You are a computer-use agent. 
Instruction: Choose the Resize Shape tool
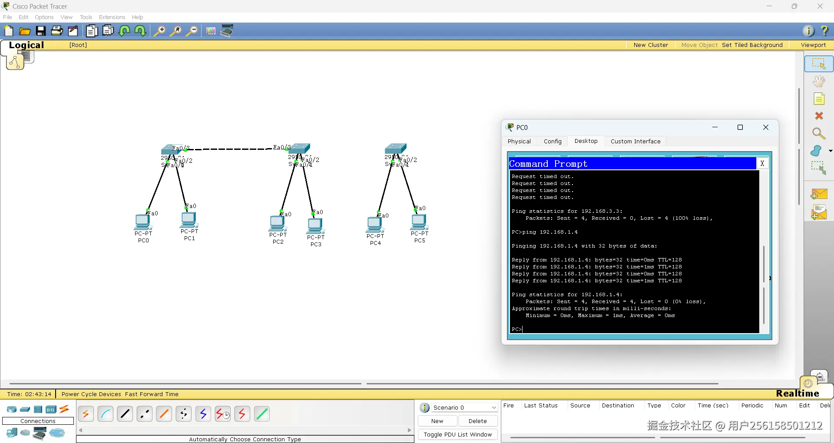pos(819,168)
